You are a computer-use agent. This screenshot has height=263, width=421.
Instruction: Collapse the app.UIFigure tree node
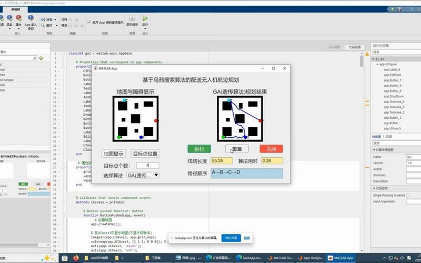tap(377, 64)
